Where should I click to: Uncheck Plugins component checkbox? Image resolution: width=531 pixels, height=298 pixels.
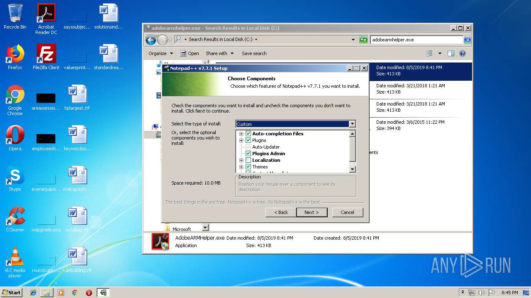tap(248, 140)
